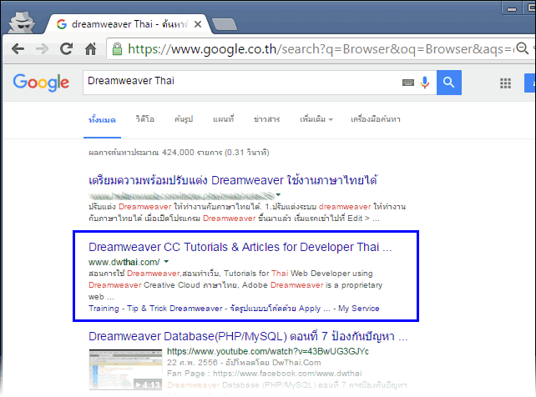Click the Dreamweaver Thai search input field
This screenshot has width=536, height=397.
(243, 83)
